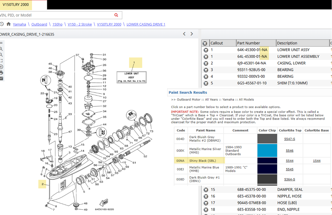Open ColorRite Top link 5546
Image resolution: width=332 pixels, height=215 pixels.
coord(290,150)
